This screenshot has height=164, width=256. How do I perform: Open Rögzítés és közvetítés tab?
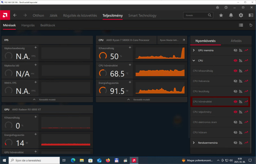80,15
